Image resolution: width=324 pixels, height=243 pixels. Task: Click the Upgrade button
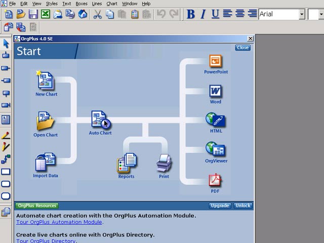220,206
